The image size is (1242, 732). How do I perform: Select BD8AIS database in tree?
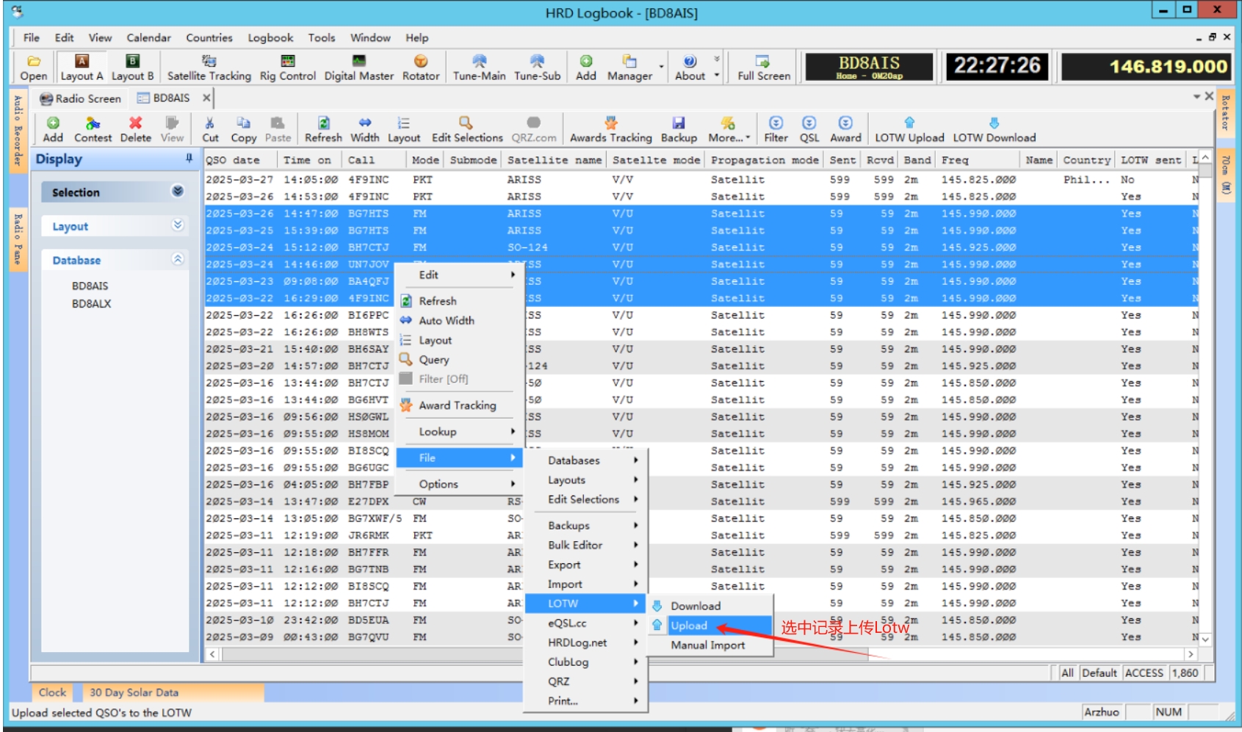[x=90, y=286]
